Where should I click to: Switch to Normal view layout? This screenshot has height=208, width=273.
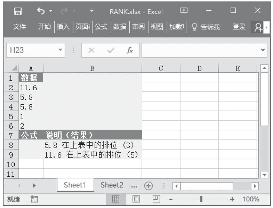(x=116, y=199)
